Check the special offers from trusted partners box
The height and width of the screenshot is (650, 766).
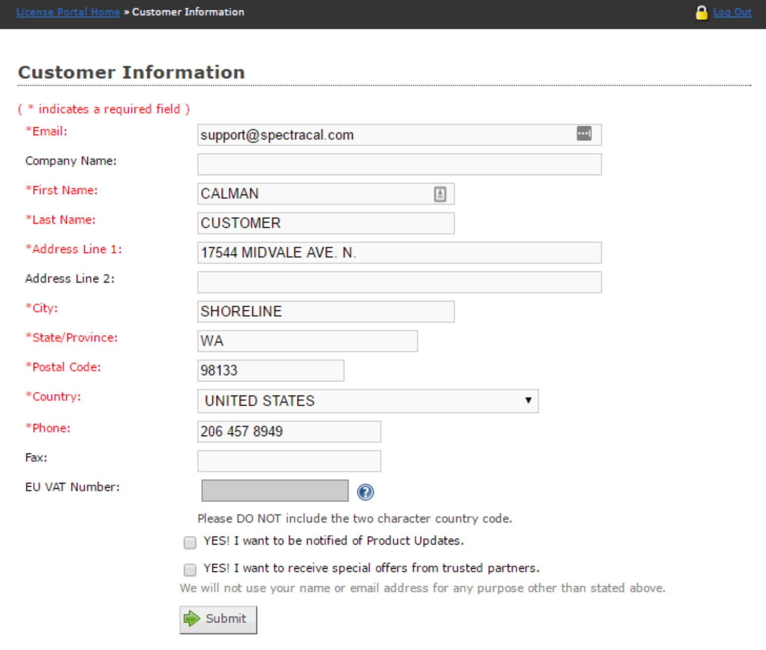click(190, 570)
